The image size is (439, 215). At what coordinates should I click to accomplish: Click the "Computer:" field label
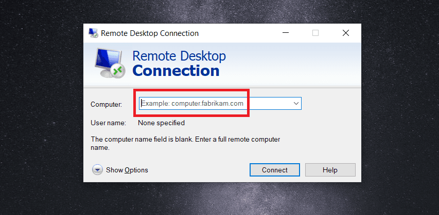click(107, 105)
